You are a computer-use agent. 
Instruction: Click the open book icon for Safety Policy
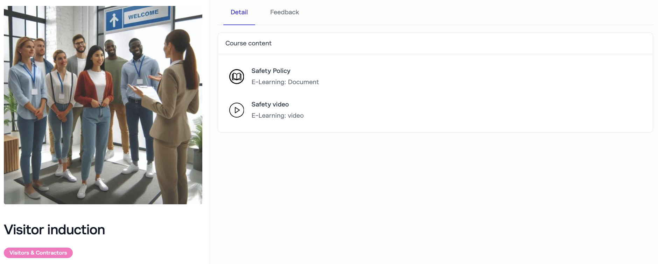237,76
